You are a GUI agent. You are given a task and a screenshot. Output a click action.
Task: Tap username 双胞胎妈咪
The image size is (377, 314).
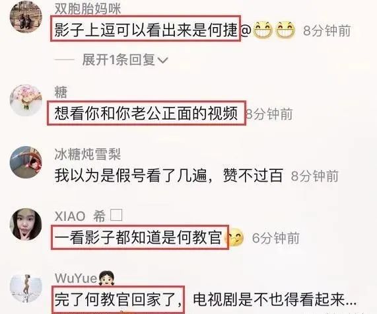coord(88,9)
